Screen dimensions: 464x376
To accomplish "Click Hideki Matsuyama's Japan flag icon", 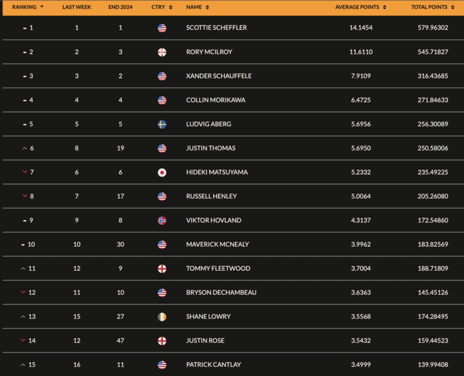I will 161,172.
